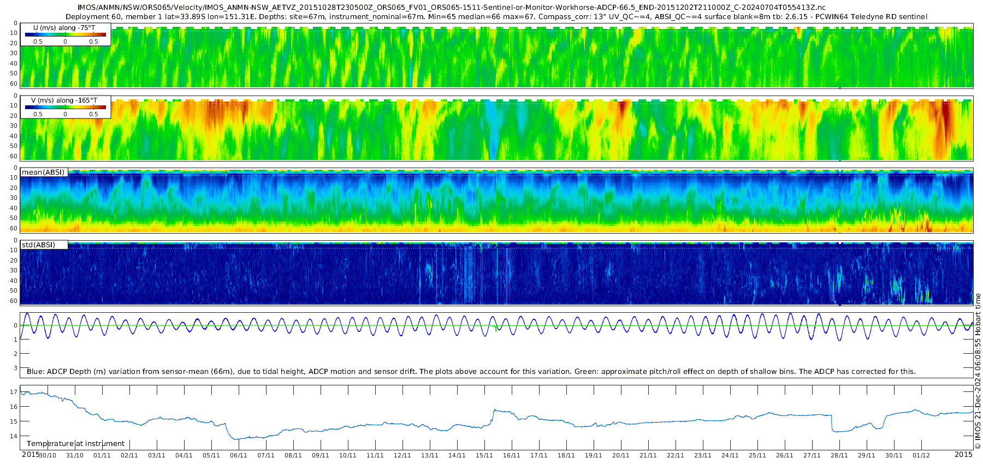
Task: Select the std(ABSI) panel label
Action: pos(44,245)
